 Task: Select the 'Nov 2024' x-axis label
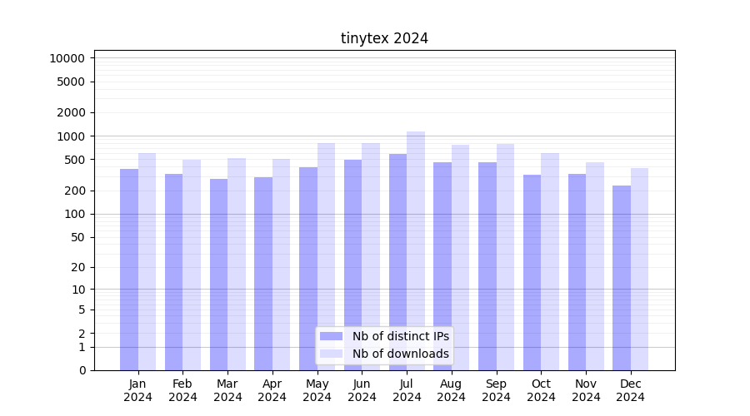(586, 390)
